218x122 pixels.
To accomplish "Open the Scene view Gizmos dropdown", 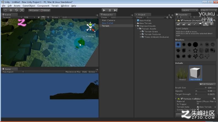I will click(56, 17).
